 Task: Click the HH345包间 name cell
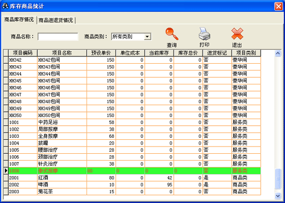click(x=62, y=81)
